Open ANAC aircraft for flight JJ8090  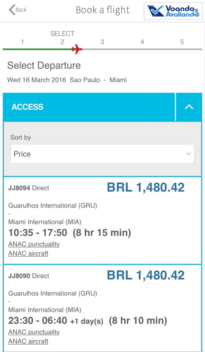[x=28, y=341]
